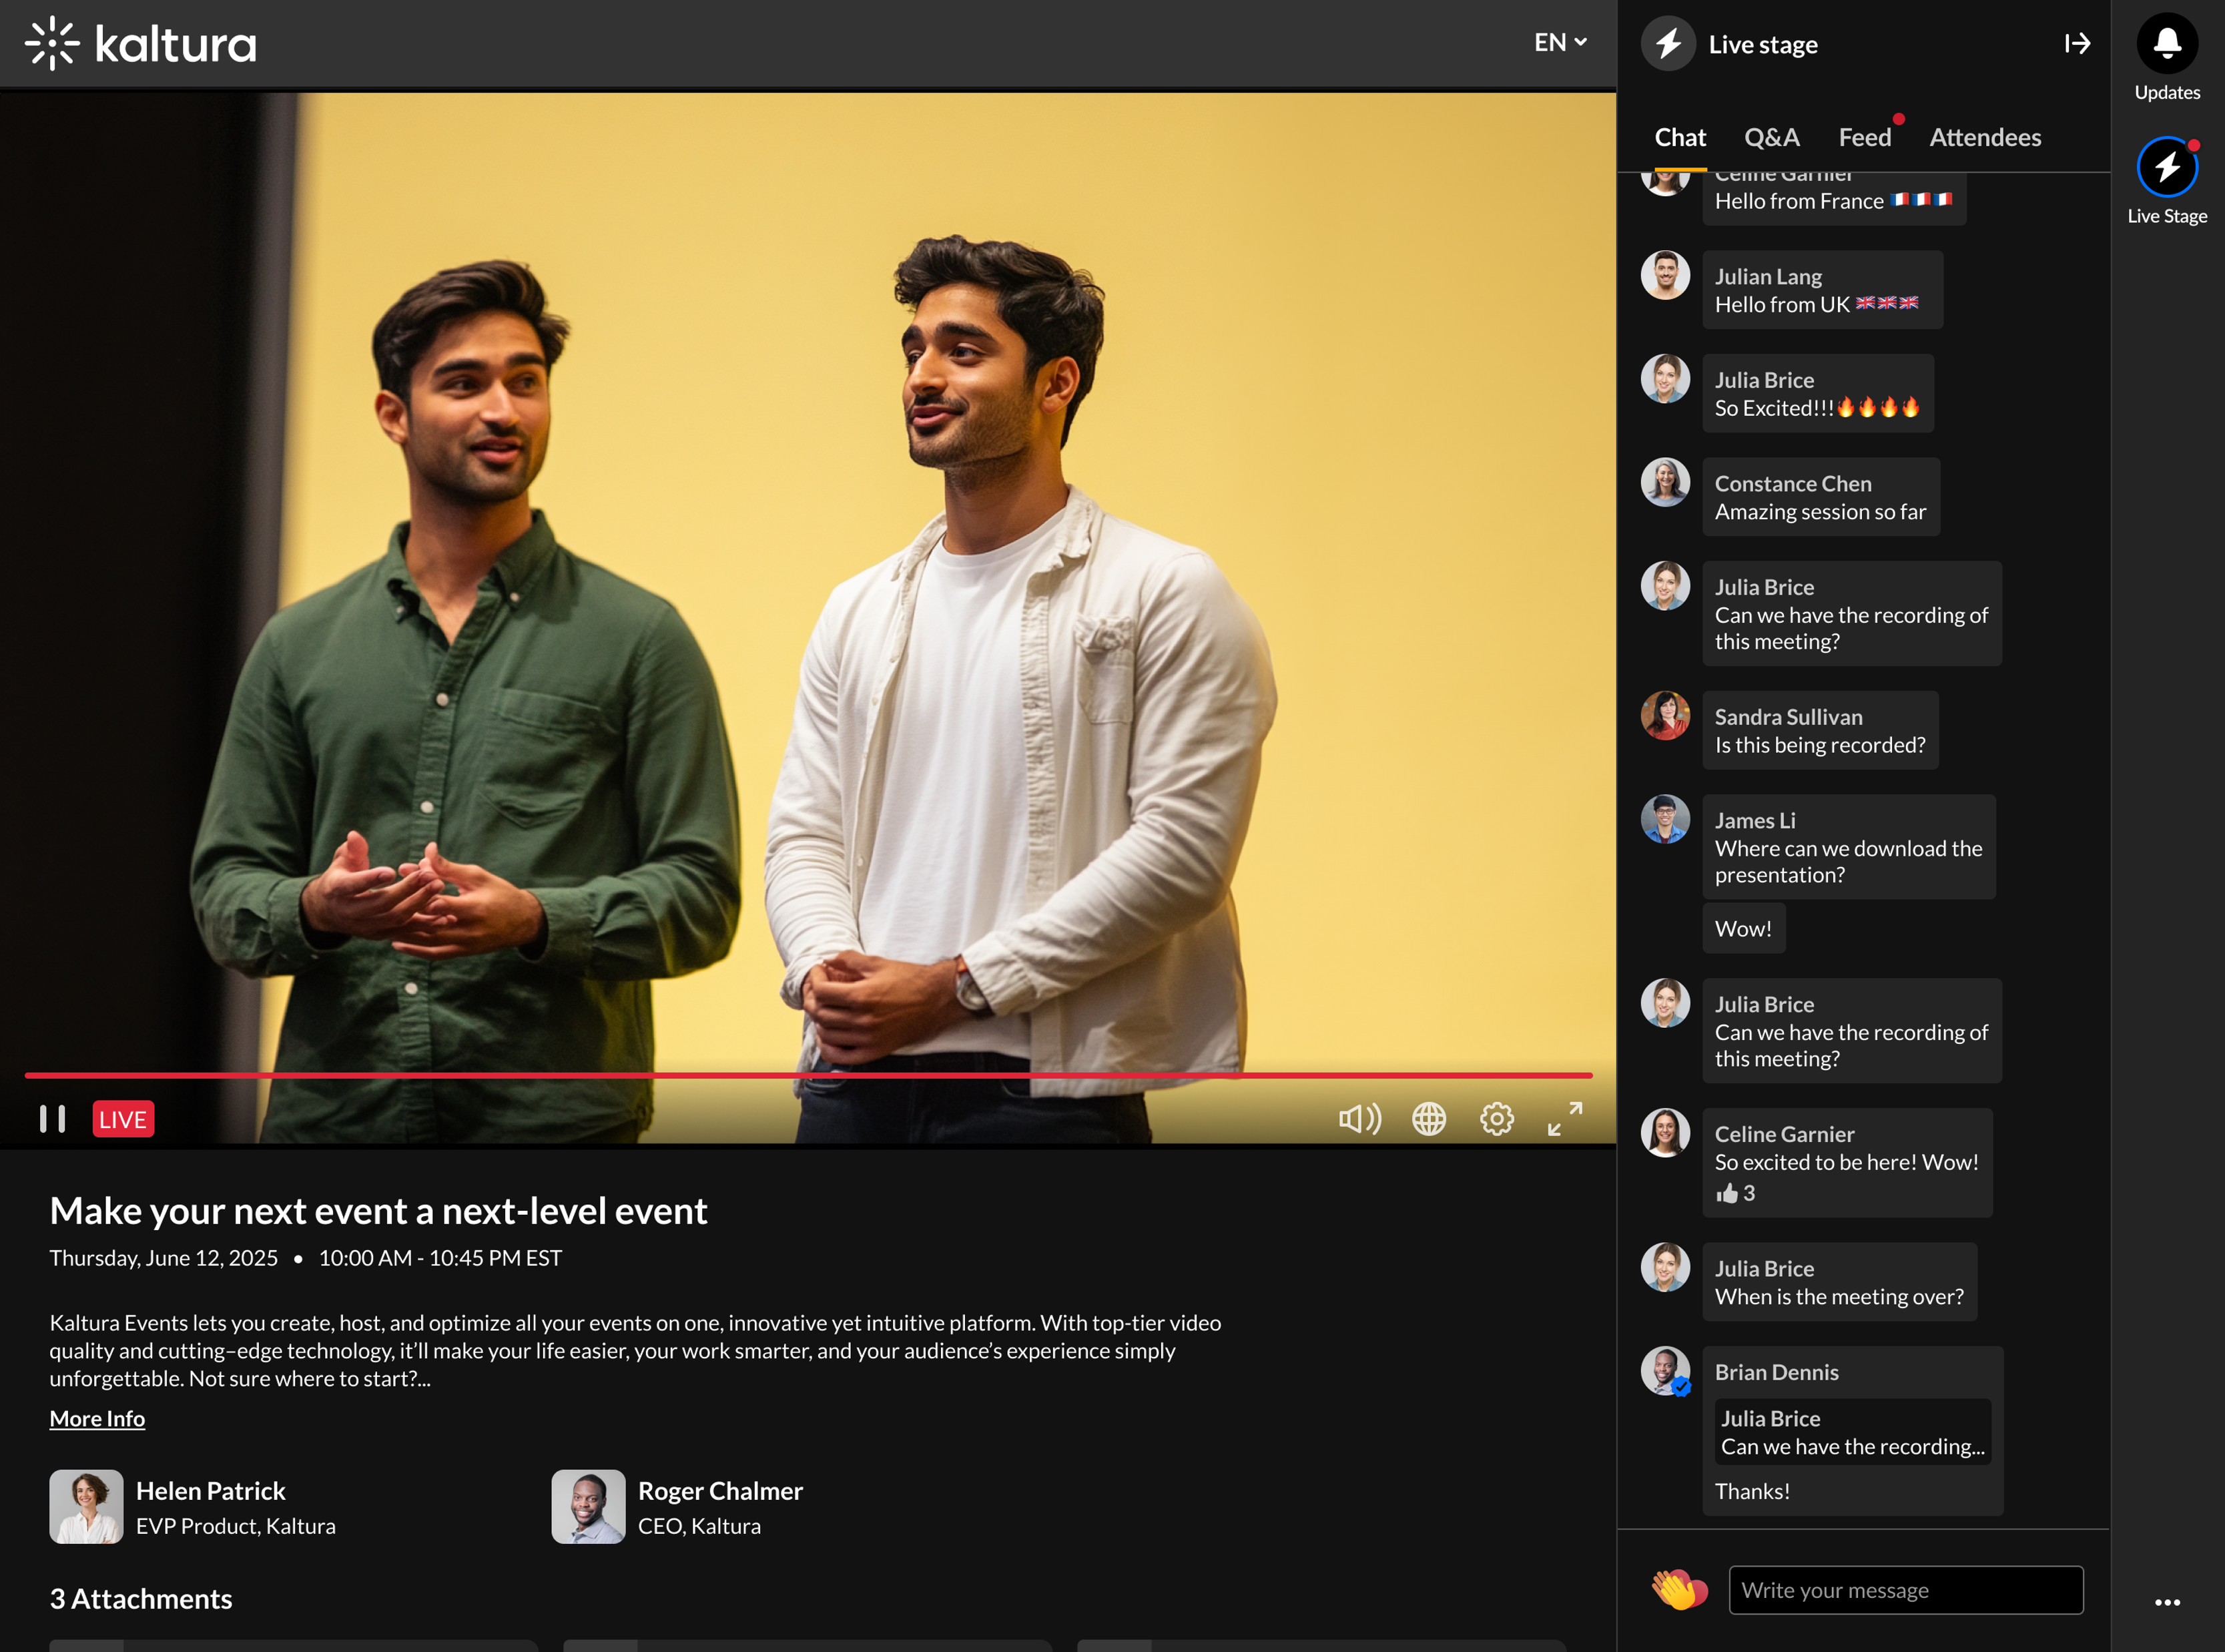Click the Kaltura logo
The width and height of the screenshot is (2225, 1652).
click(x=141, y=44)
